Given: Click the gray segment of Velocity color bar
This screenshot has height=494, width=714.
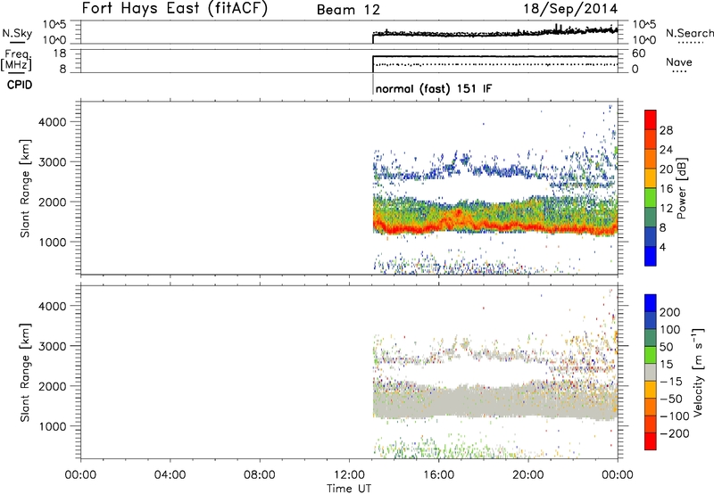Looking at the screenshot, I should (651, 373).
